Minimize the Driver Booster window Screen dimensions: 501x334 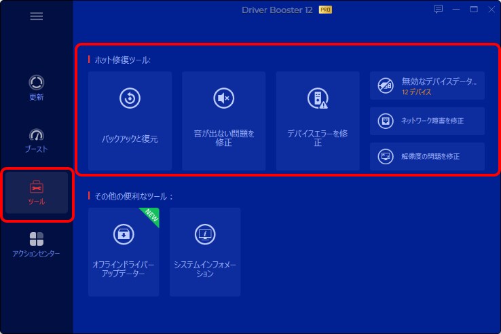click(x=456, y=10)
